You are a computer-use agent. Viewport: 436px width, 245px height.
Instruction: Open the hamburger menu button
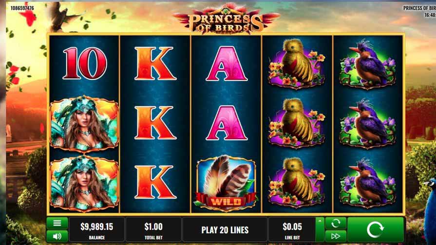coord(57,223)
